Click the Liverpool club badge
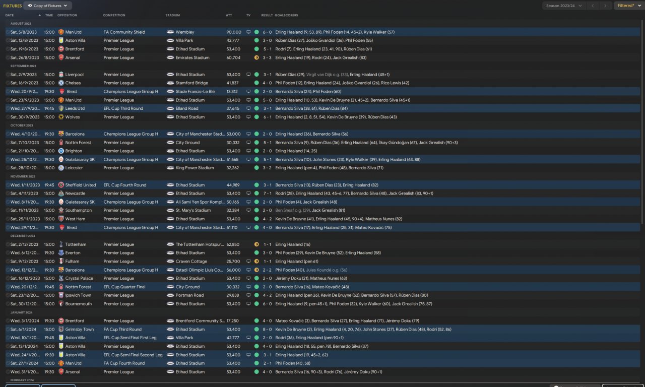Image resolution: width=645 pixels, height=387 pixels. pyautogui.click(x=61, y=75)
